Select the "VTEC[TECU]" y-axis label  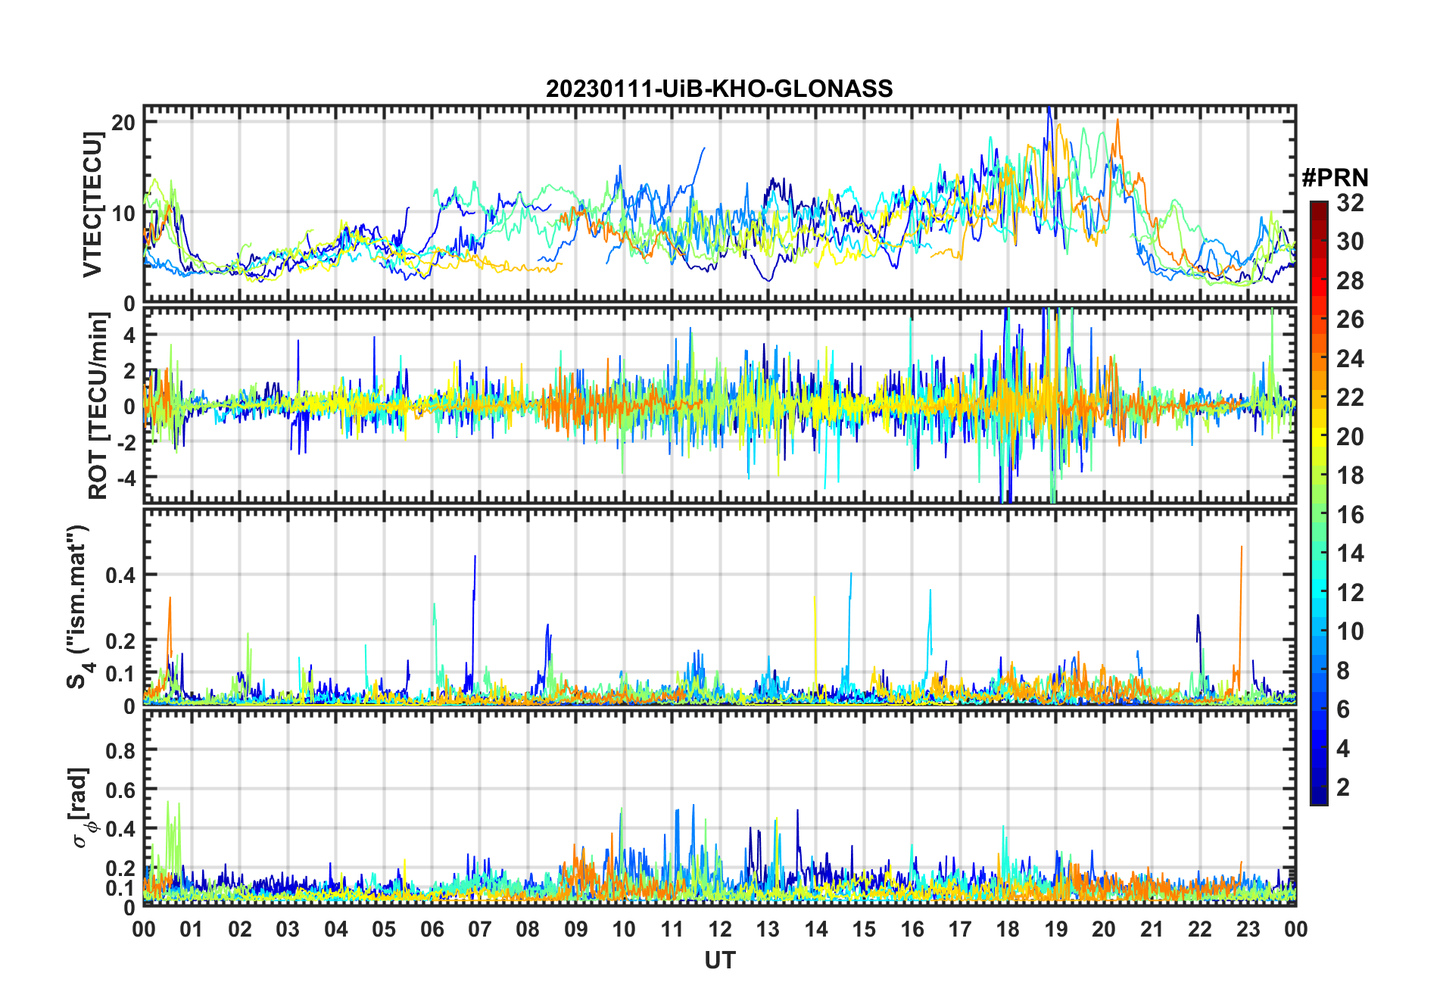(92, 204)
